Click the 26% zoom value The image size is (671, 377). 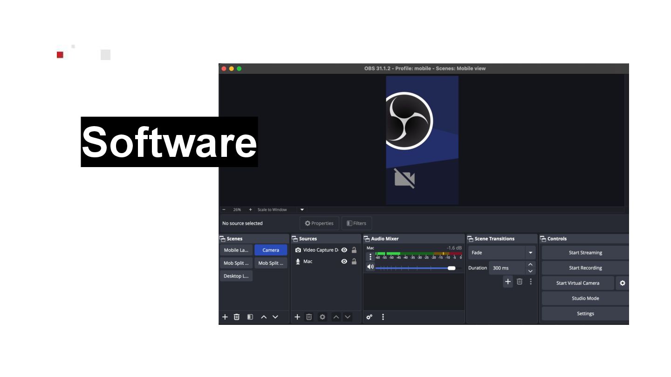click(237, 209)
